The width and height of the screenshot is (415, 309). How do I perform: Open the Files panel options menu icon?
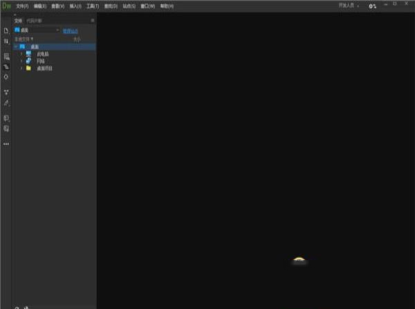(93, 20)
